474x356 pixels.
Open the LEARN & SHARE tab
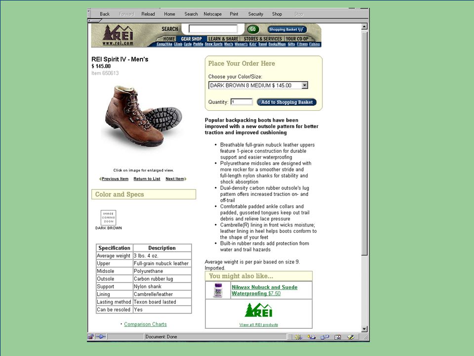pos(223,39)
